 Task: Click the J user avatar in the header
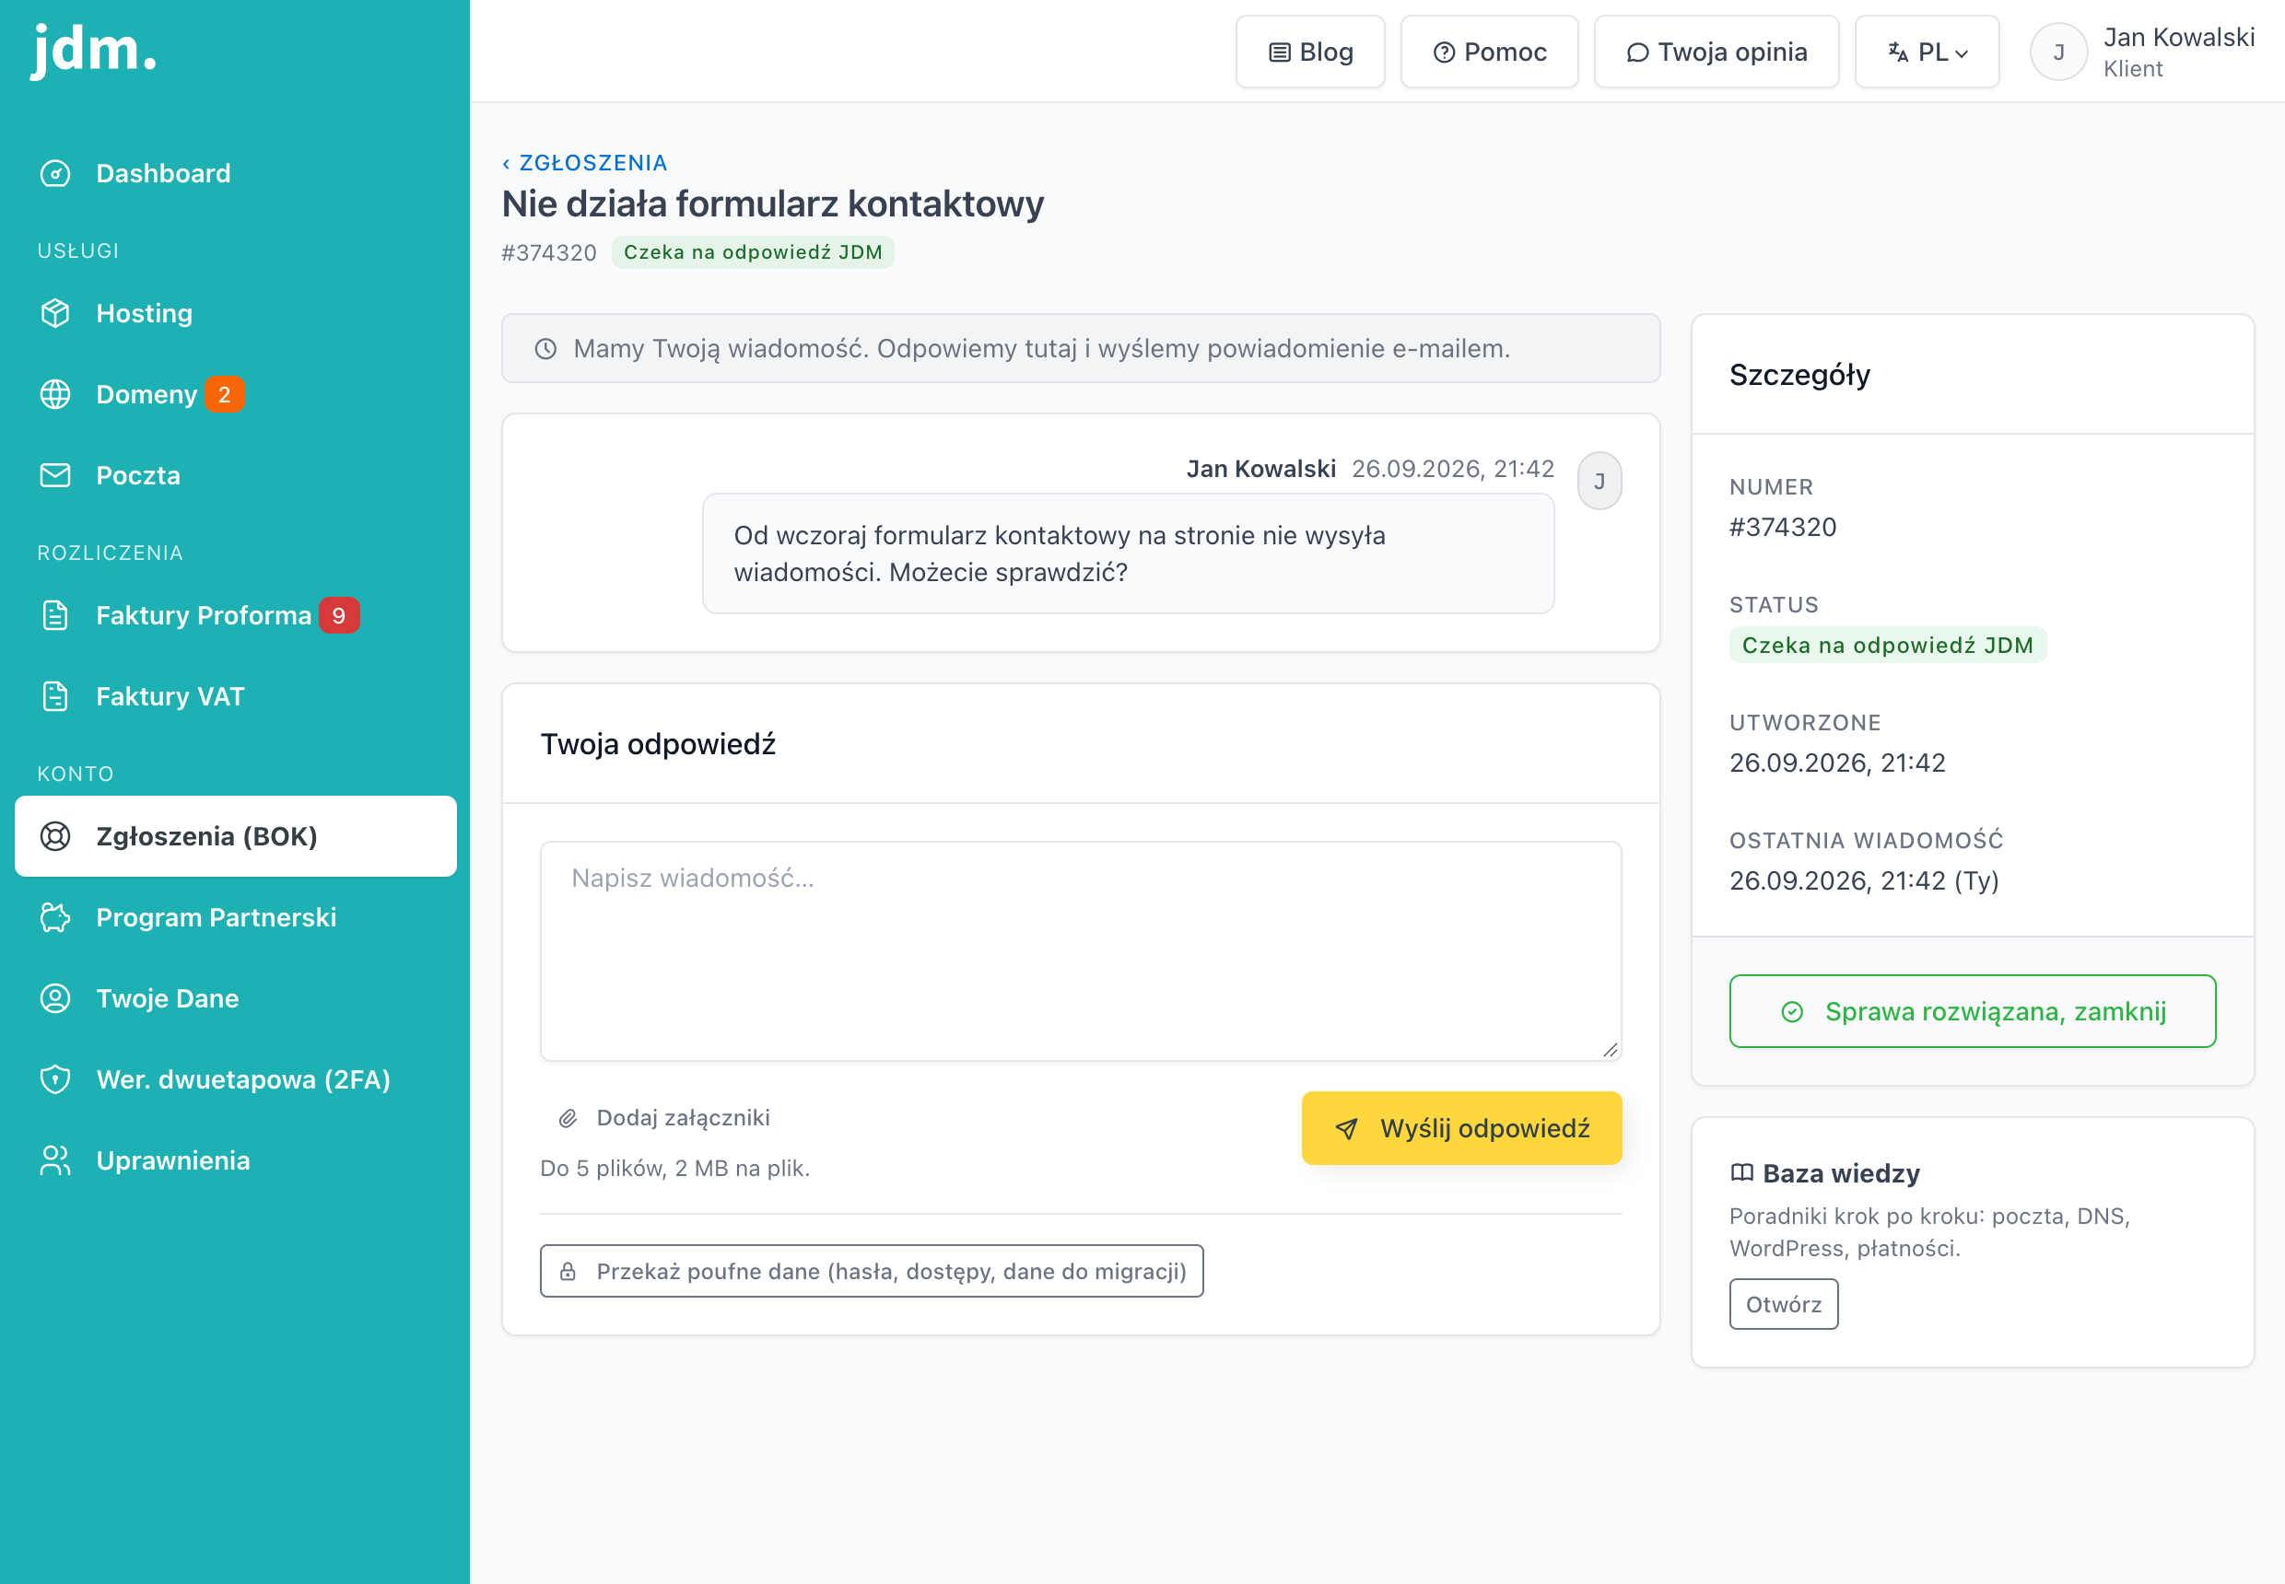[x=2058, y=52]
